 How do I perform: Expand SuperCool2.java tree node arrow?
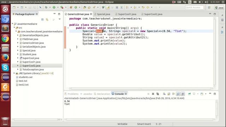coord(18,66)
